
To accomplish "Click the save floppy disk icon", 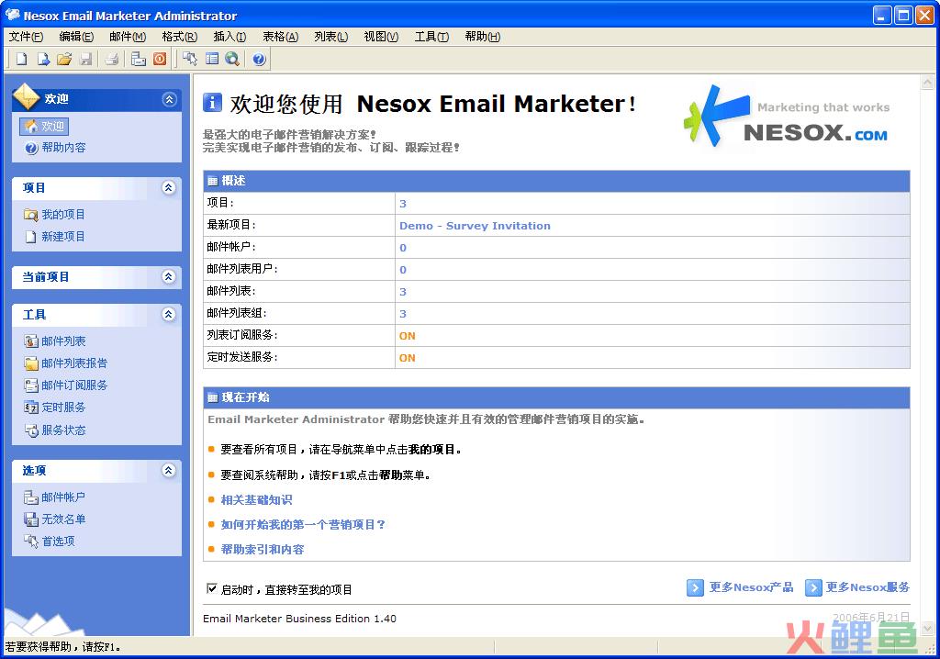I will point(85,59).
